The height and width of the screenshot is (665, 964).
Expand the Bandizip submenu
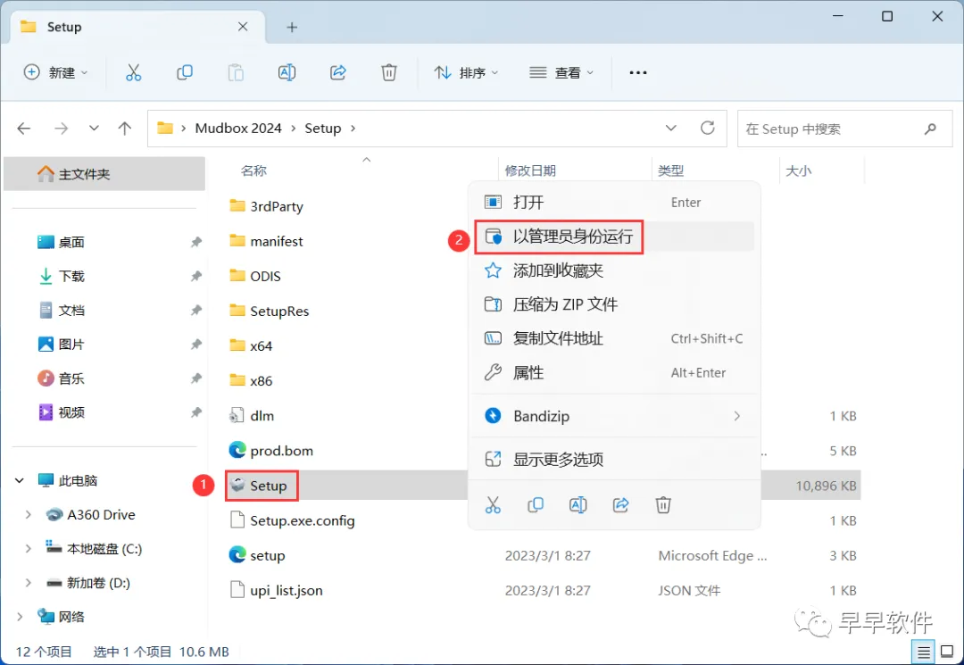(737, 416)
